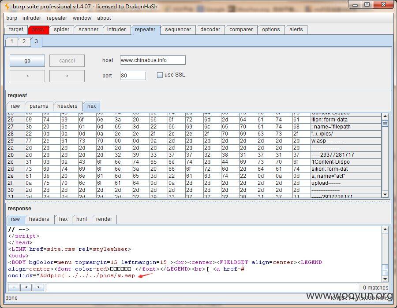
Task: Click the cancel button
Action: pos(67,61)
